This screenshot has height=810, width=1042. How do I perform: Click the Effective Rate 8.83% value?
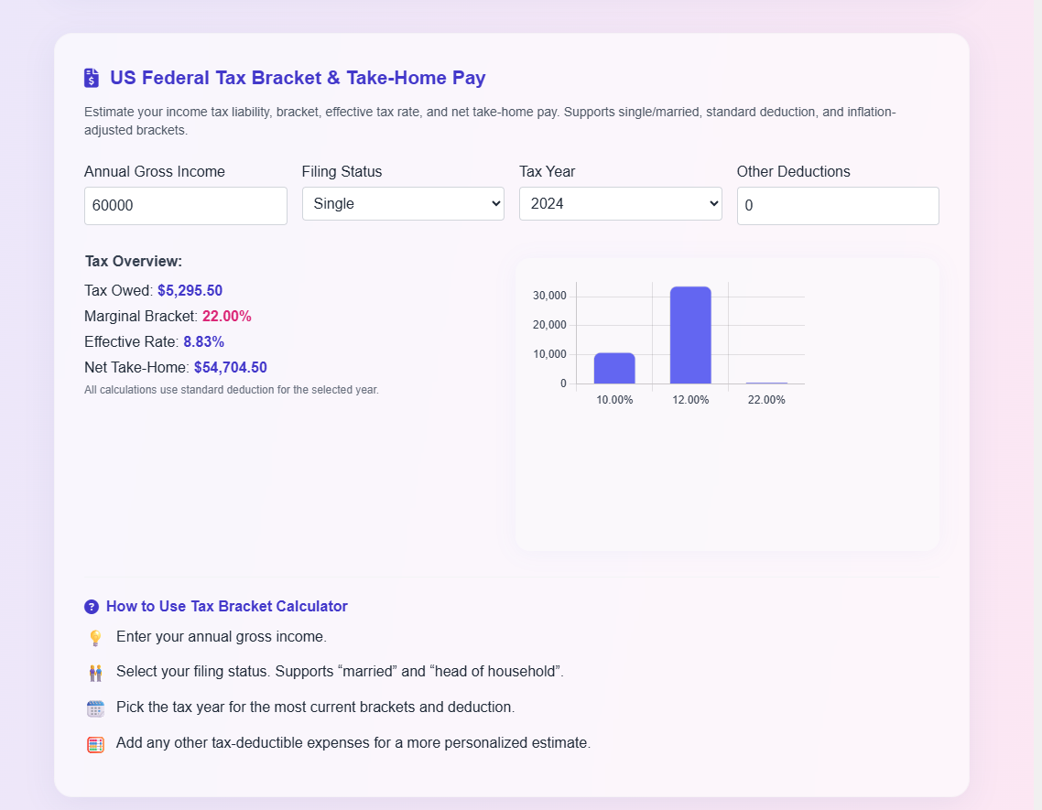[x=203, y=342]
